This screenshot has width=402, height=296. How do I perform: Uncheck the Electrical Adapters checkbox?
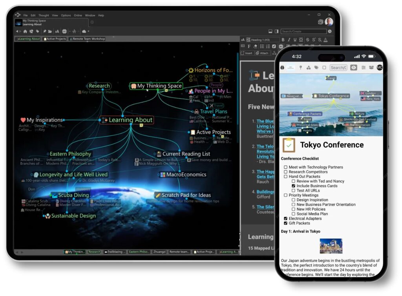tap(286, 219)
